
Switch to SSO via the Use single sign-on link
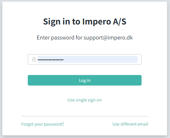pos(84,100)
